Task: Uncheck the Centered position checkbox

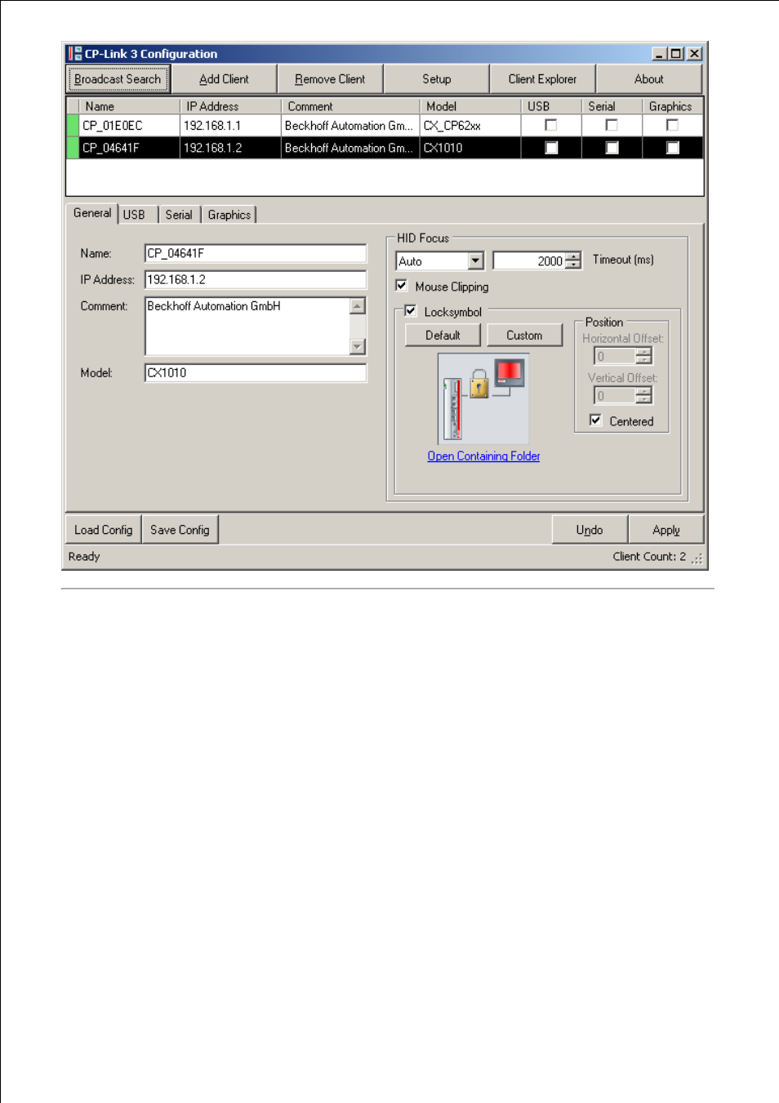Action: point(596,420)
